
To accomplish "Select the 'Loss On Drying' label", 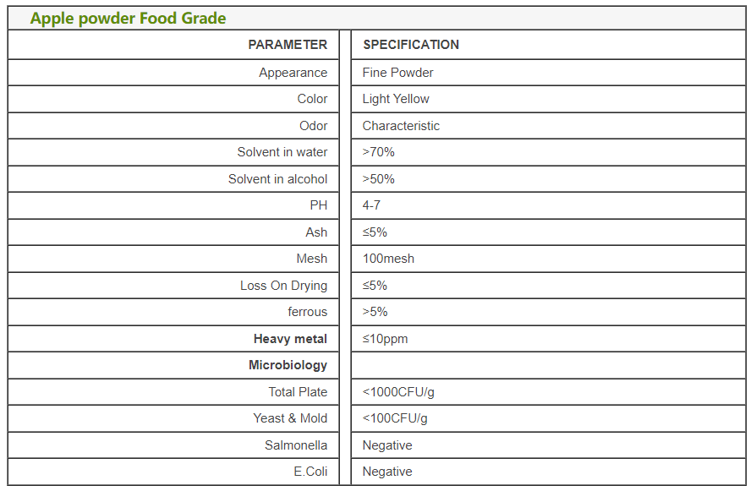I will pos(283,286).
